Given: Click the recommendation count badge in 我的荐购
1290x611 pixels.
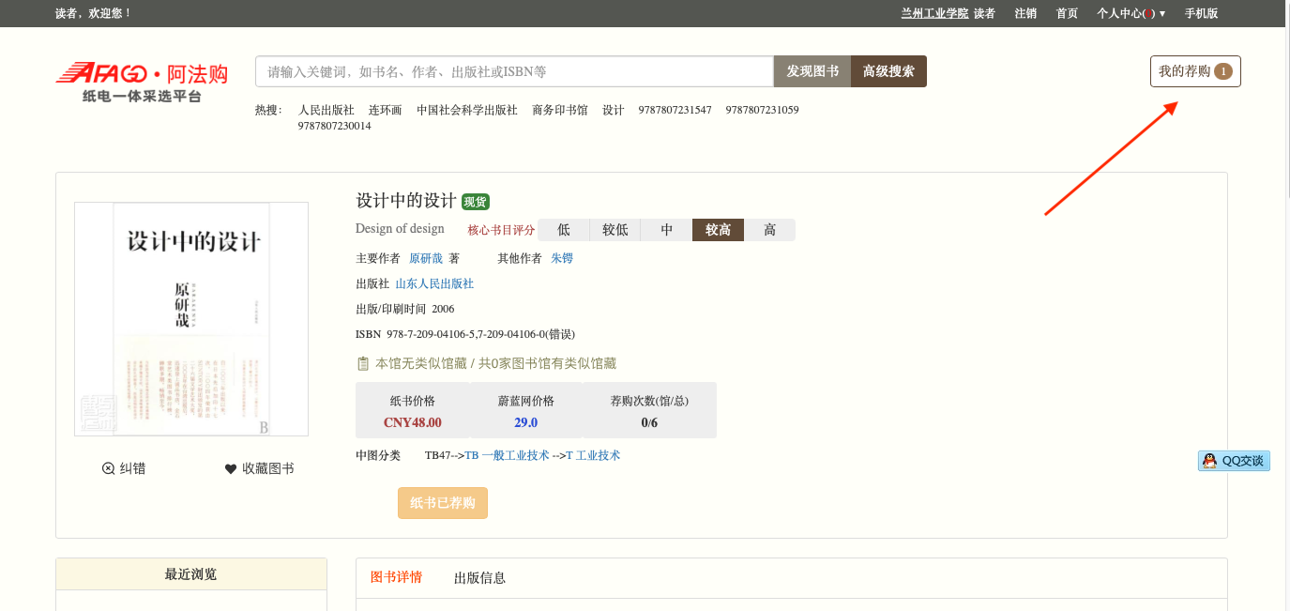Looking at the screenshot, I should pyautogui.click(x=1222, y=71).
